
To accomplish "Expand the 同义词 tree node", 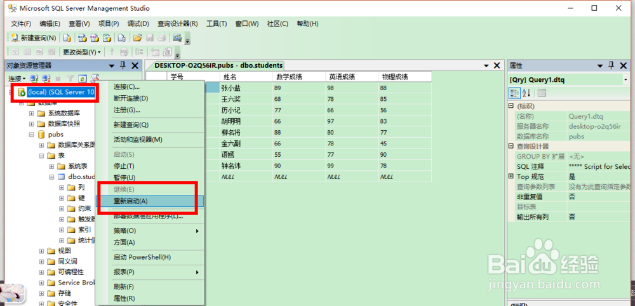I will click(x=41, y=262).
